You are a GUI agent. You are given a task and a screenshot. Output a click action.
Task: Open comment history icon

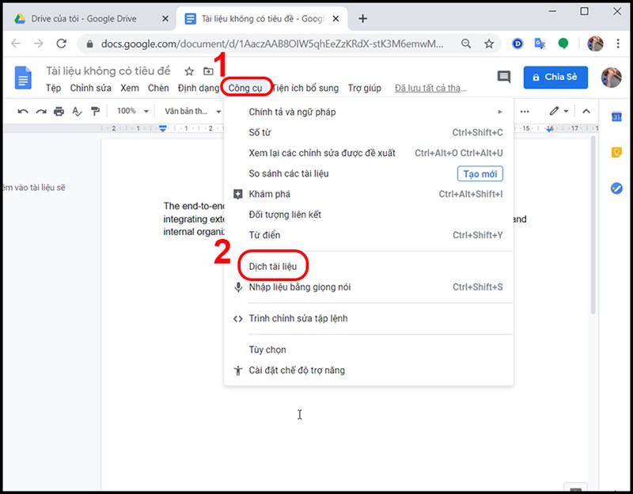pyautogui.click(x=503, y=77)
